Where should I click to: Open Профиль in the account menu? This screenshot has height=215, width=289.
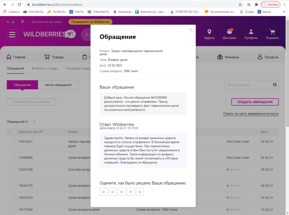(x=268, y=57)
